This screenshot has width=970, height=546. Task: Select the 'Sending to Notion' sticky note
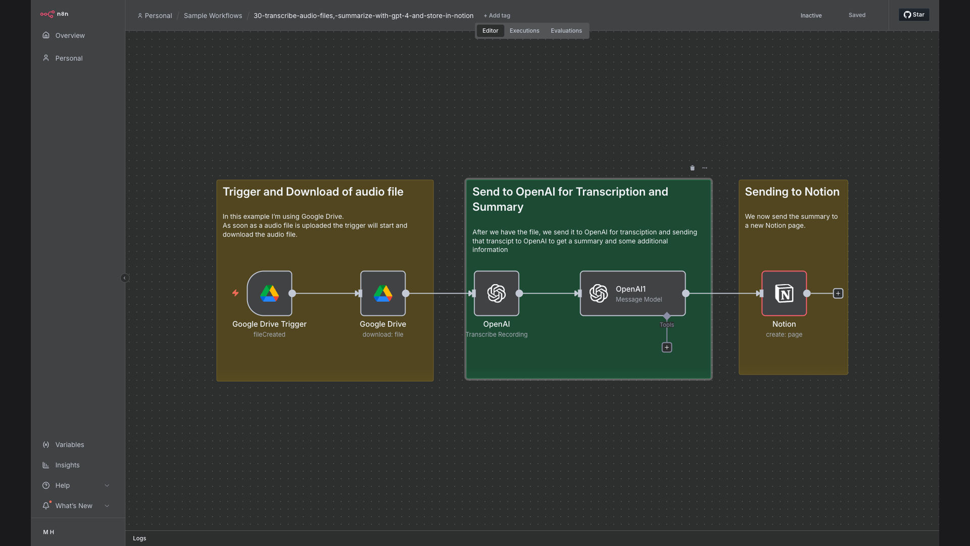pyautogui.click(x=793, y=277)
